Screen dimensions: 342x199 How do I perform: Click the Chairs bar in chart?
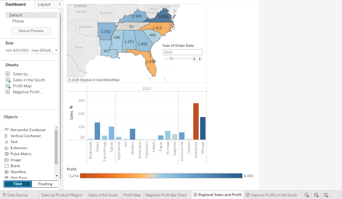tap(97, 131)
